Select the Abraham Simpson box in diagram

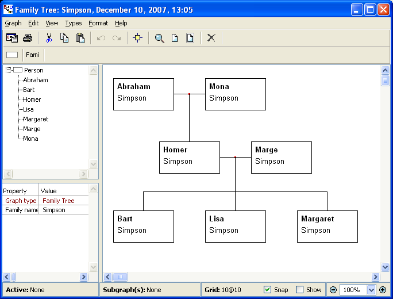(144, 94)
